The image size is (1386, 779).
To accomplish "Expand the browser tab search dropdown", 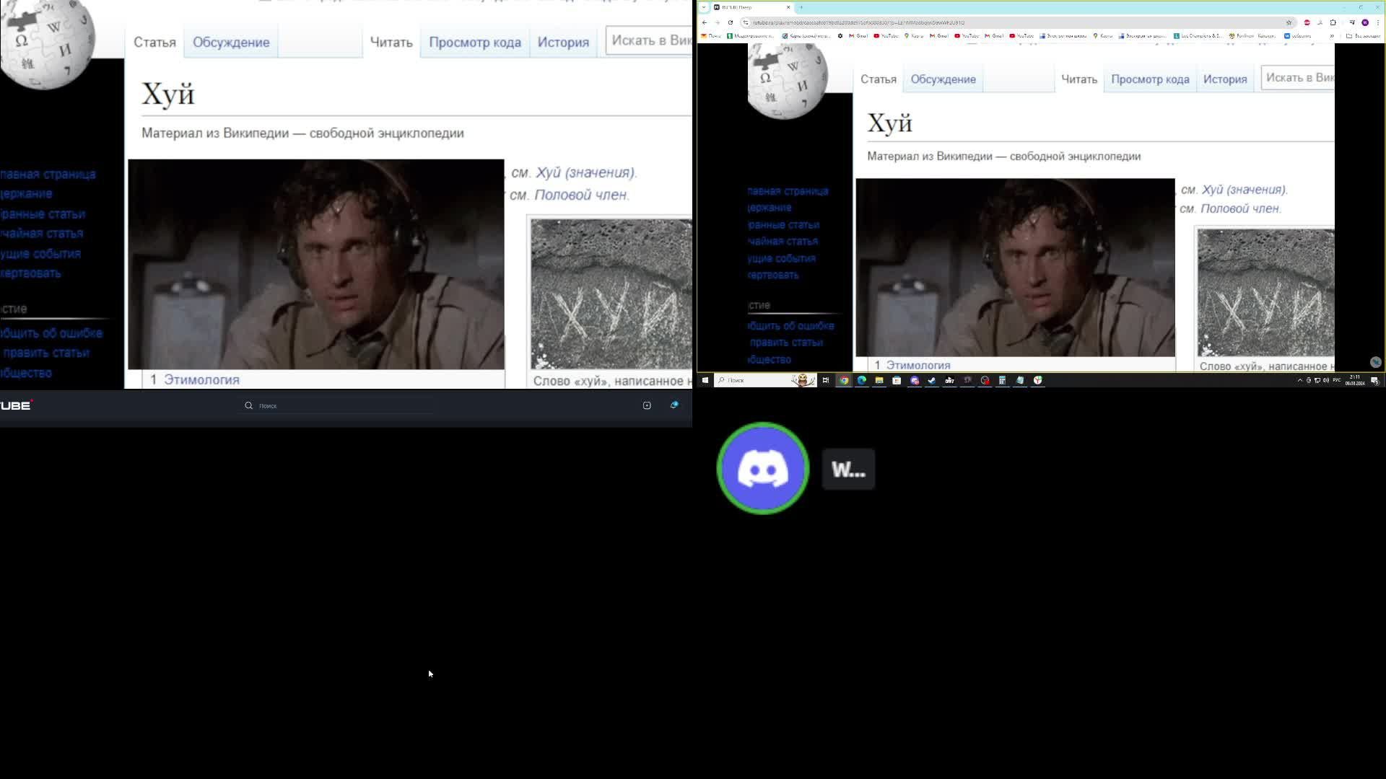I will 704,7.
